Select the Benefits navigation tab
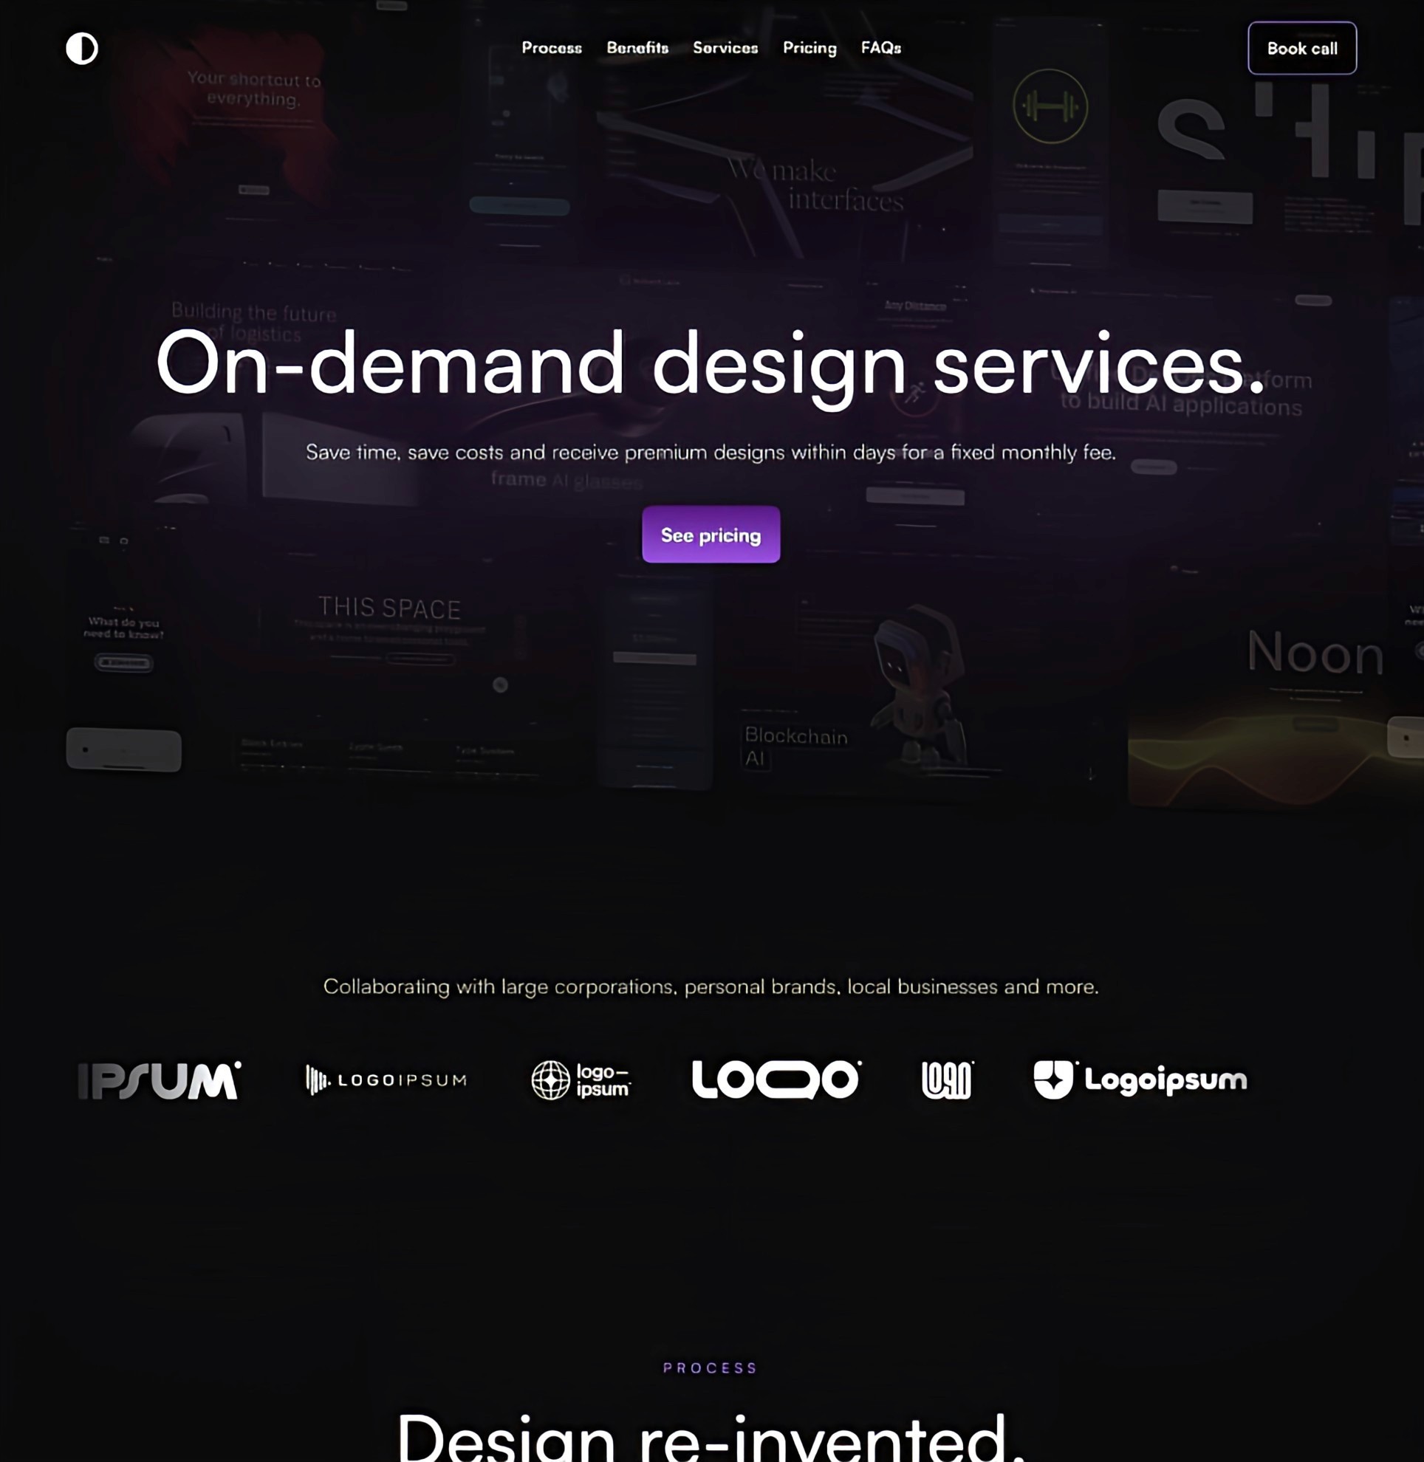Screen dimensions: 1424x1462 click(637, 47)
